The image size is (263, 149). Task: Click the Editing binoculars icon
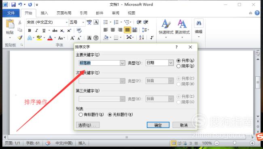pos(199,23)
